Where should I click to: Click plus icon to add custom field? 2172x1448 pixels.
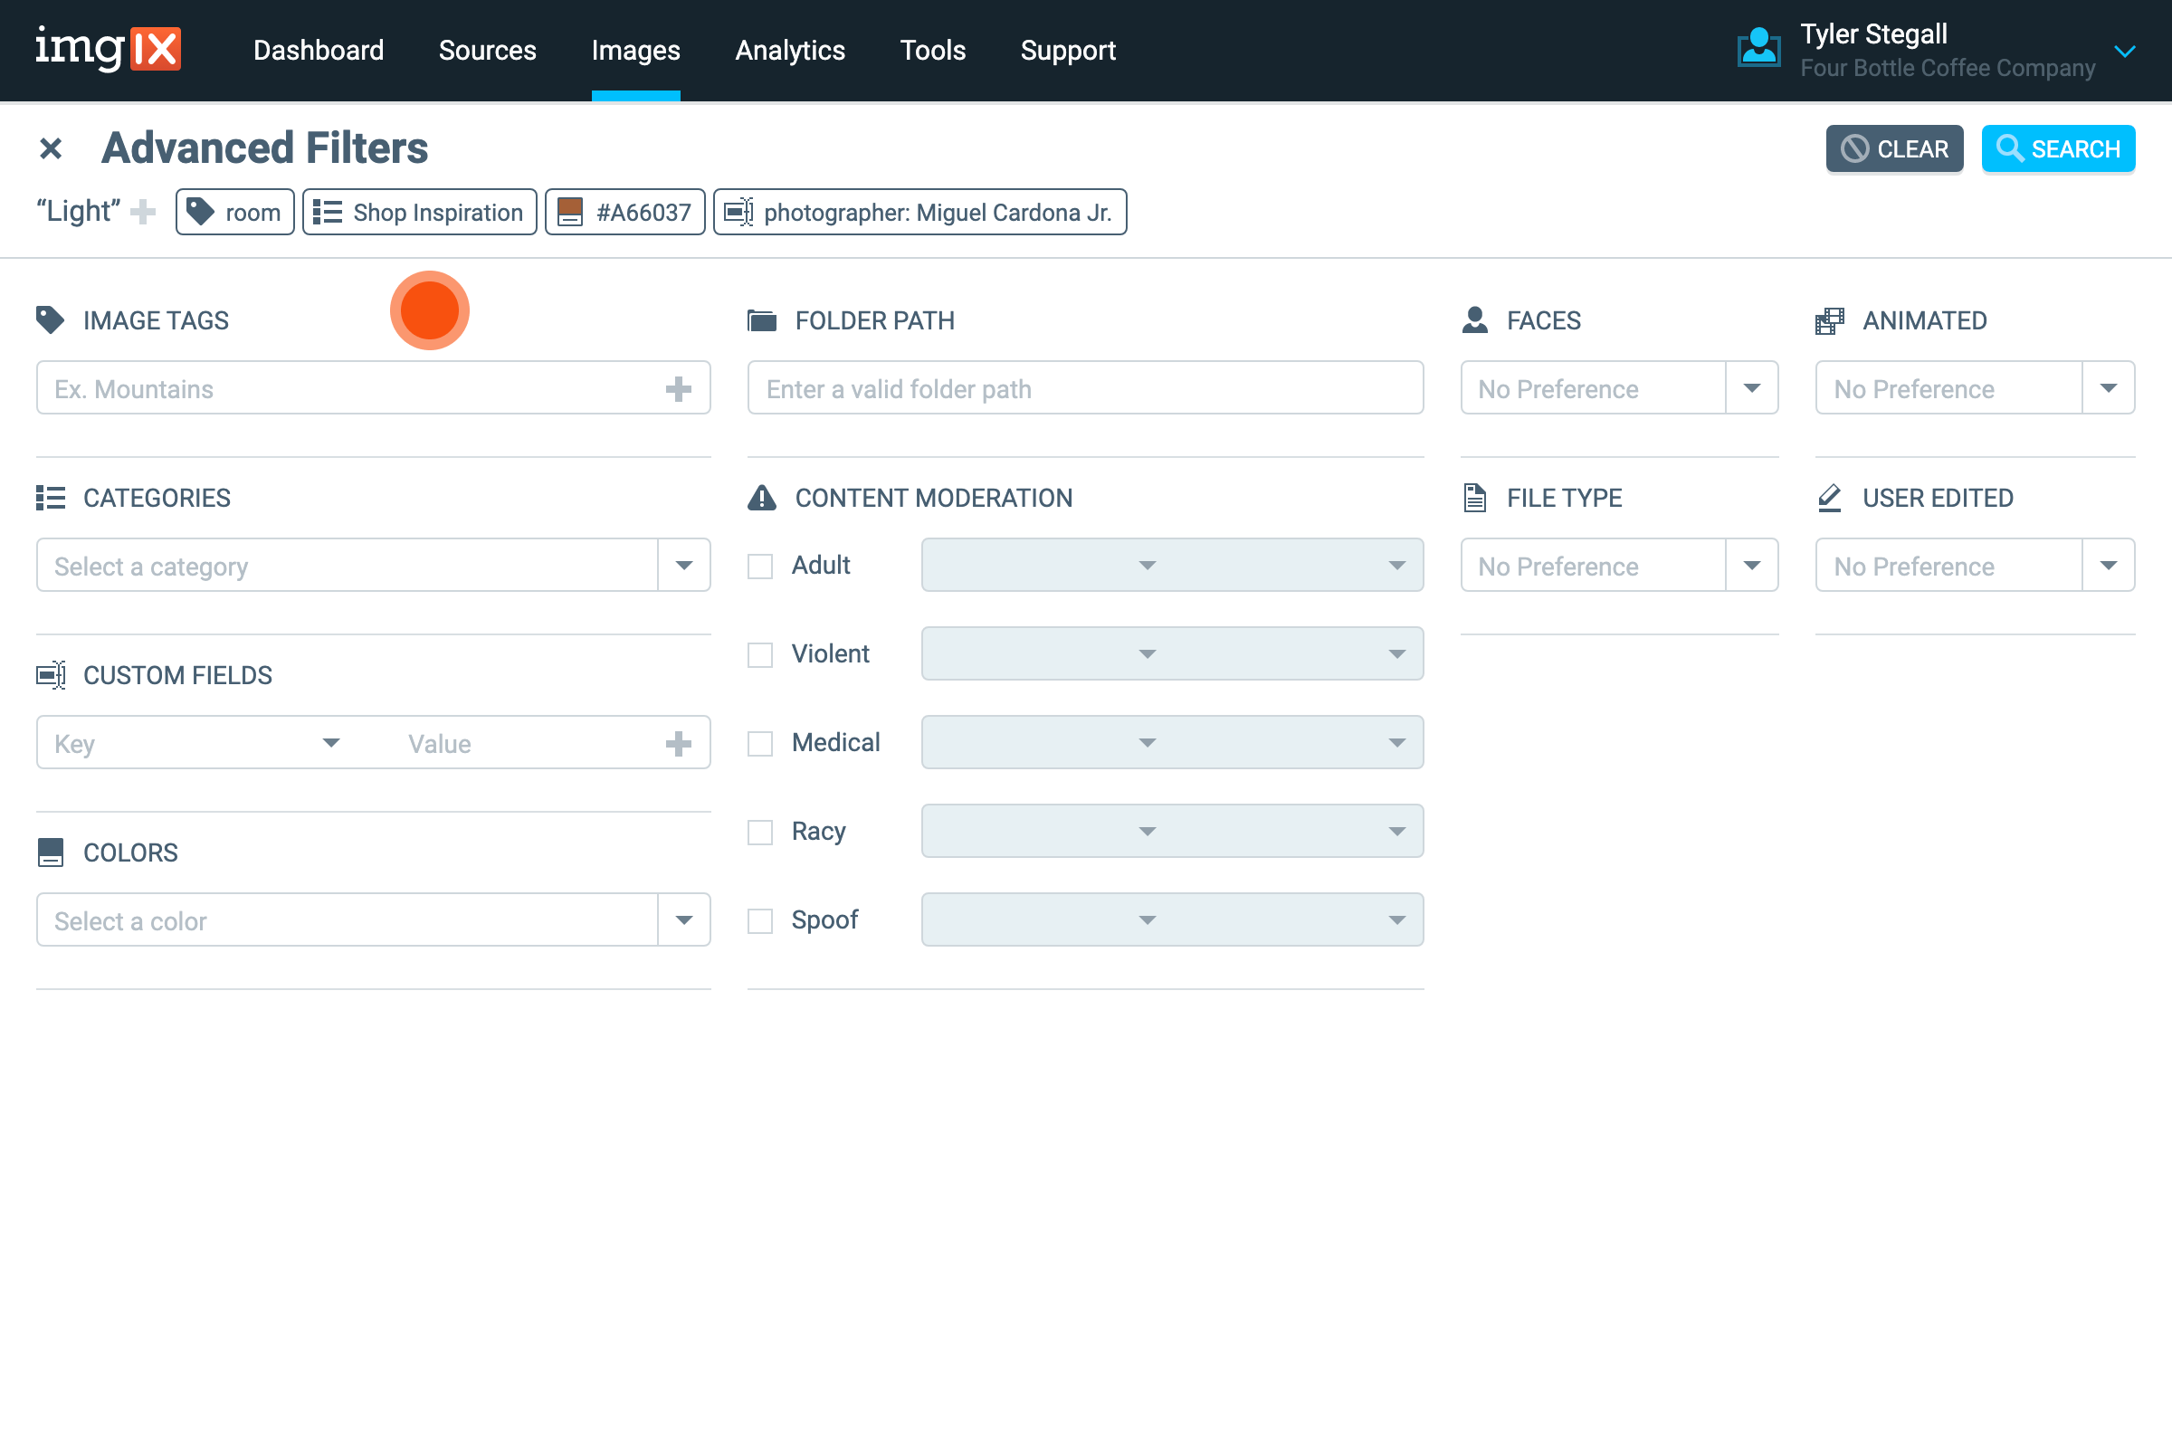(x=679, y=743)
